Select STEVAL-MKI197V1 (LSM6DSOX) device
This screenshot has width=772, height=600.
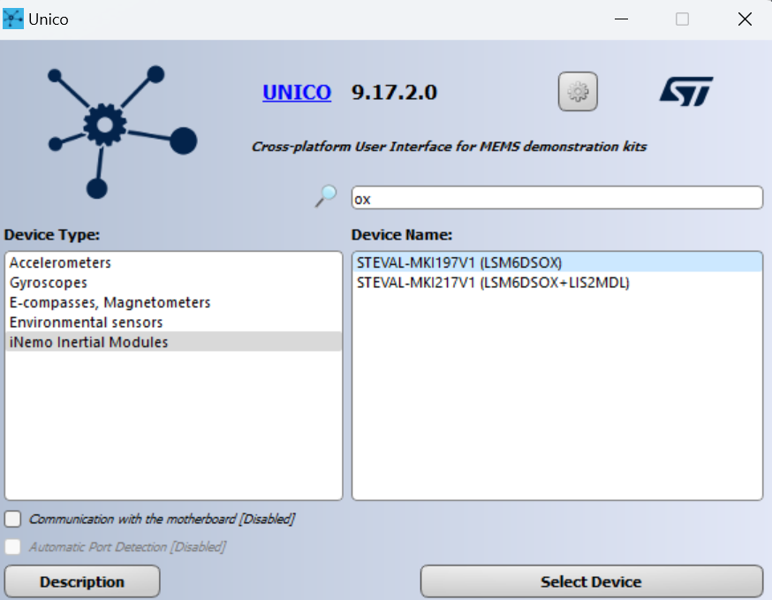coord(557,262)
